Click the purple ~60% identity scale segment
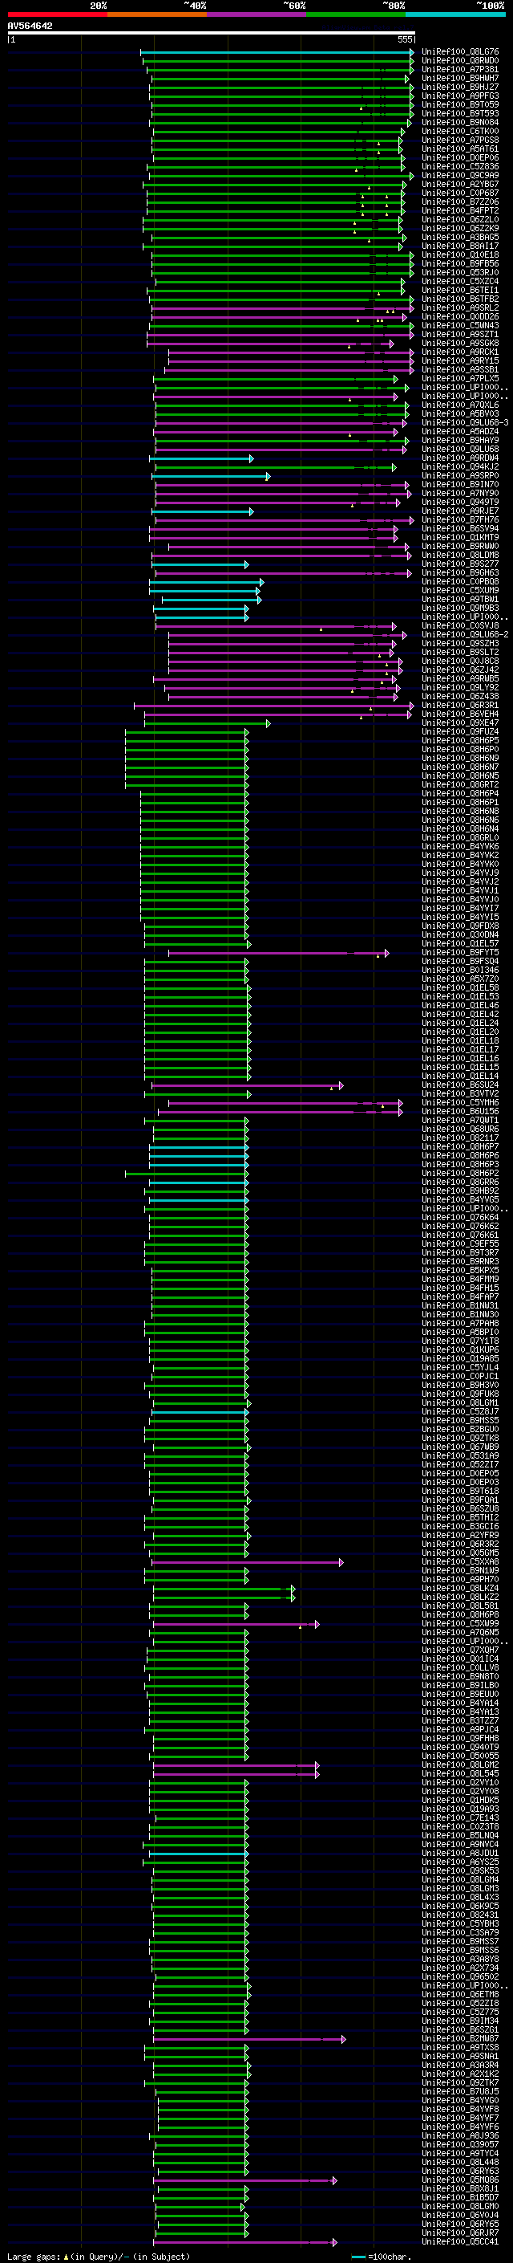This screenshot has height=2263, width=513. click(256, 15)
